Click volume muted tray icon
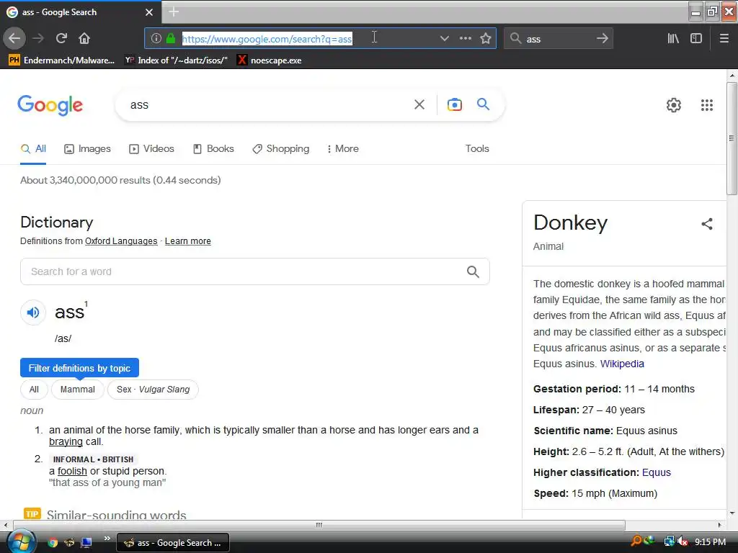The image size is (738, 553). pyautogui.click(x=683, y=541)
